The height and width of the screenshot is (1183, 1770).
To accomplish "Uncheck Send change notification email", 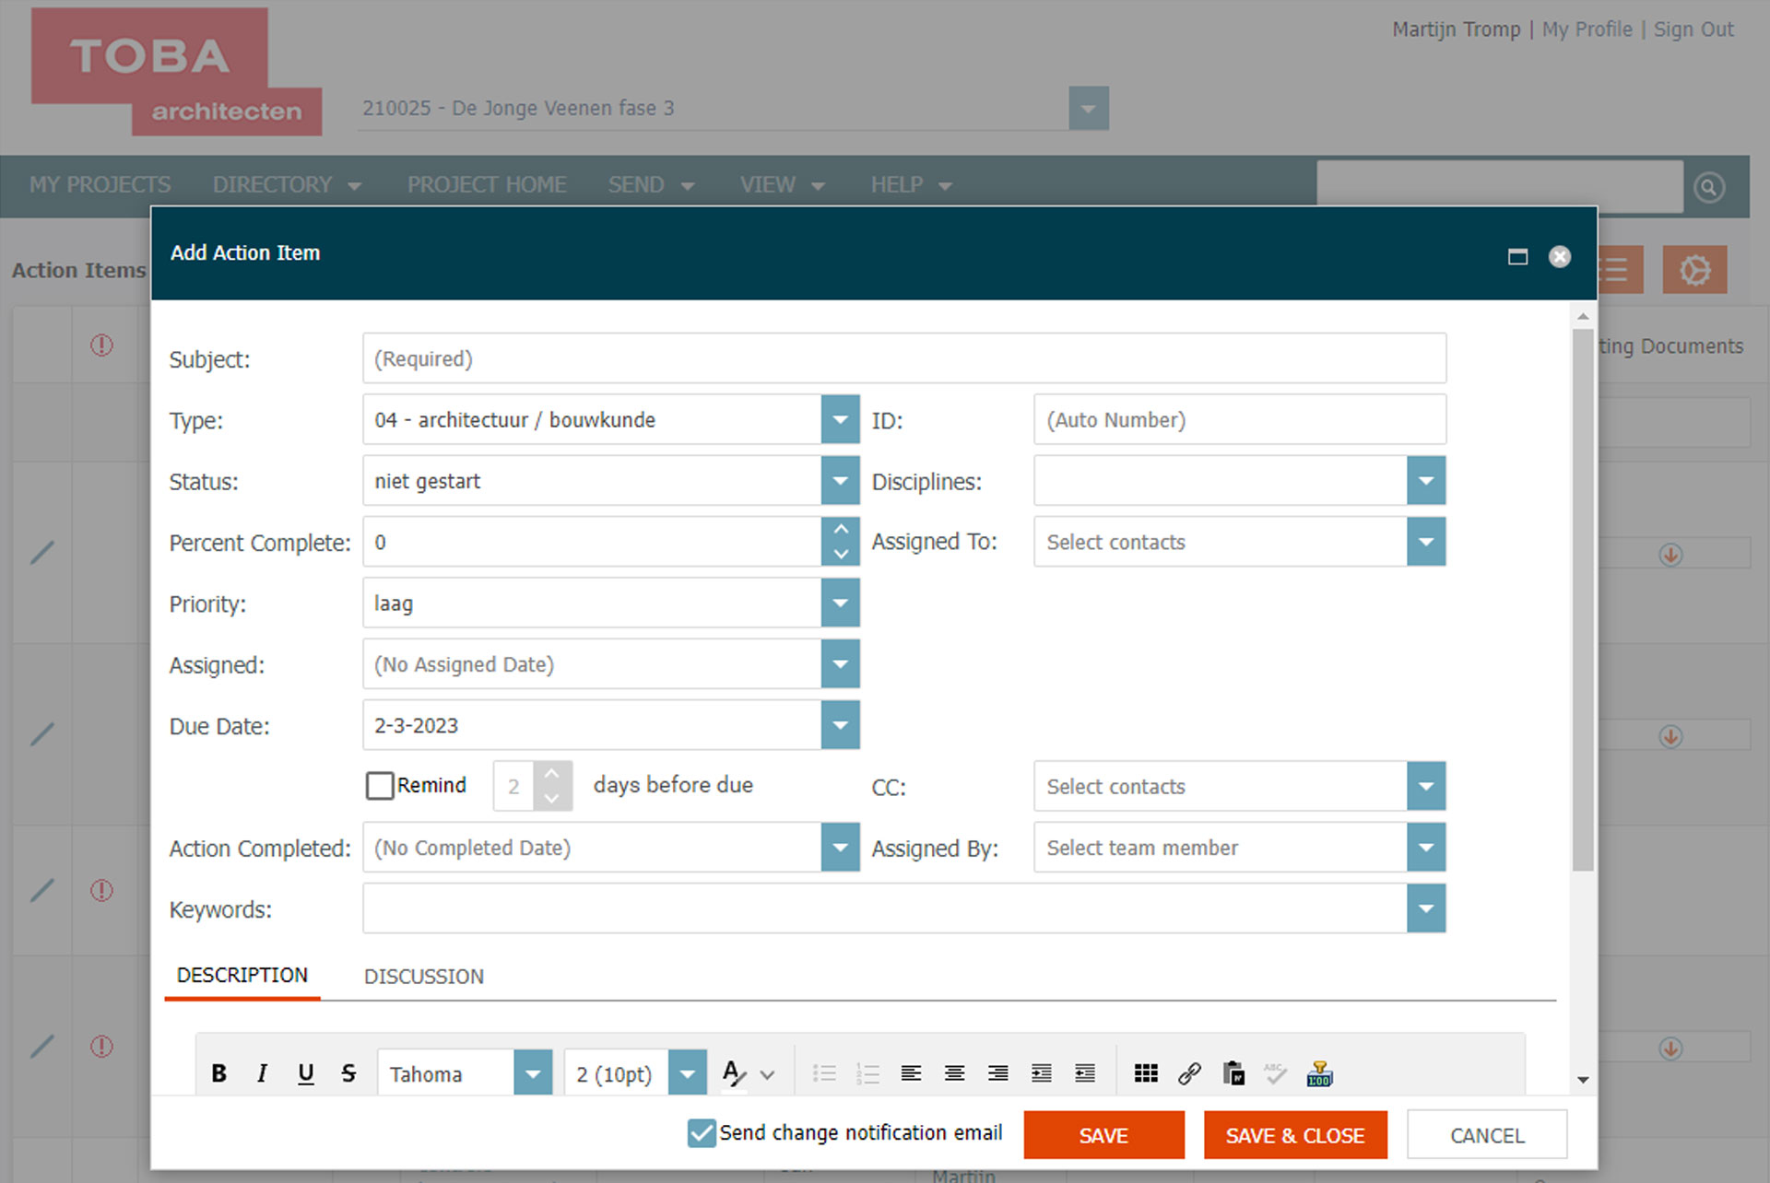I will tap(702, 1133).
